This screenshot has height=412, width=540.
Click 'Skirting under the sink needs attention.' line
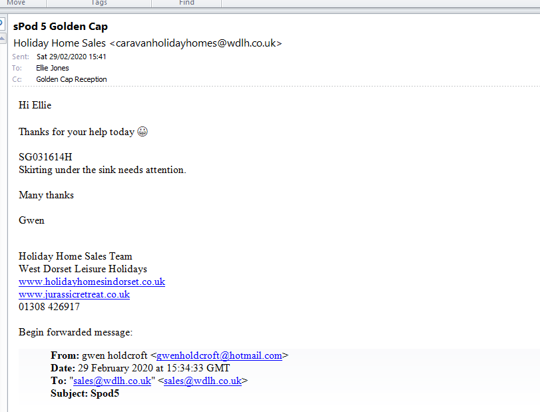tap(103, 170)
